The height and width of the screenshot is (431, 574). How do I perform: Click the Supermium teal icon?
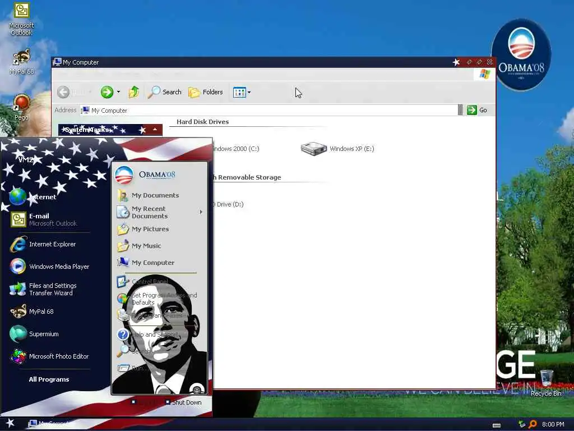[x=18, y=333]
